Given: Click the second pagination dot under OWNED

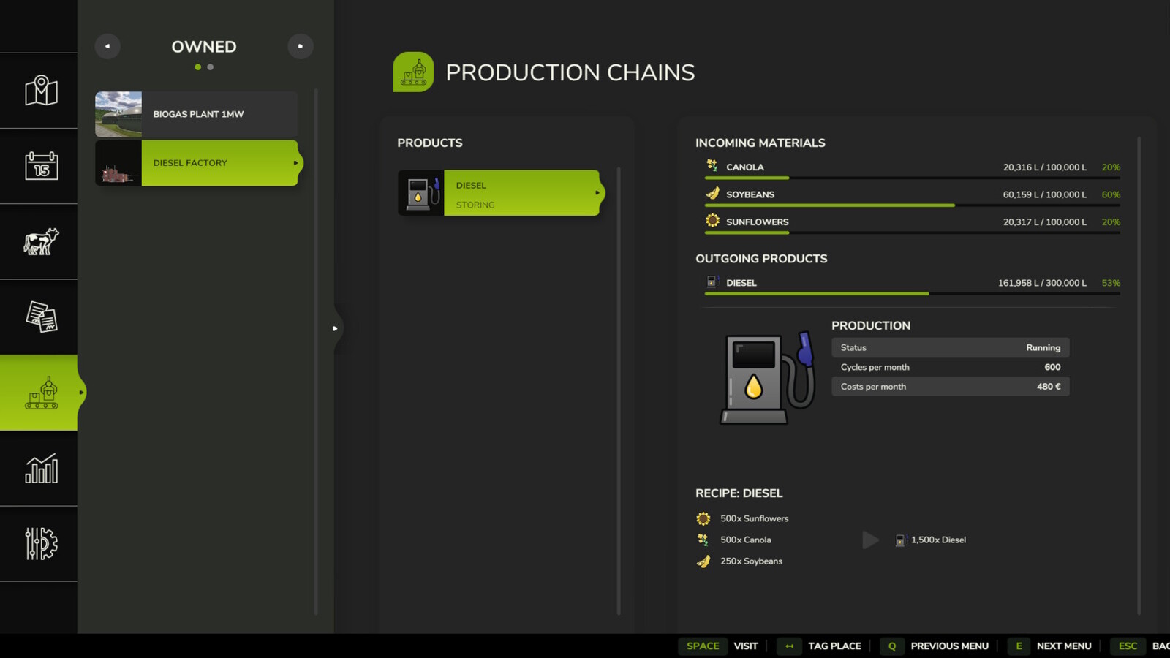Looking at the screenshot, I should tap(211, 67).
